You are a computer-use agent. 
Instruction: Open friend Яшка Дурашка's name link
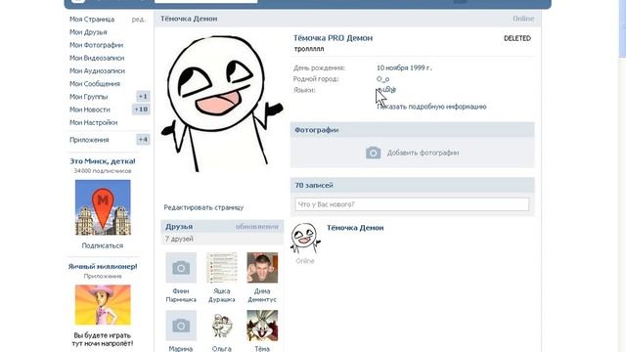(x=222, y=295)
